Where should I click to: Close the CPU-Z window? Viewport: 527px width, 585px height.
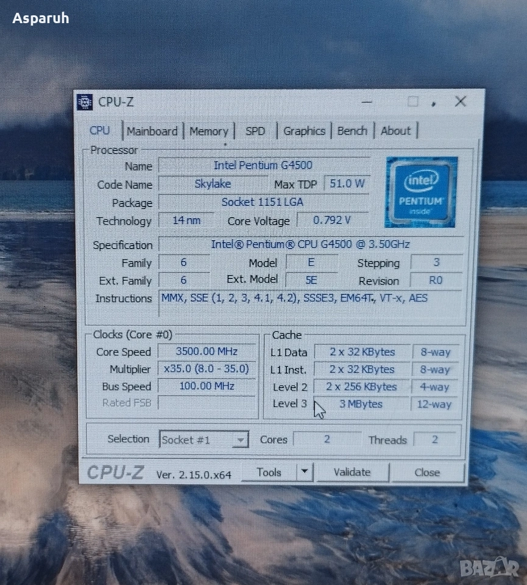461,102
